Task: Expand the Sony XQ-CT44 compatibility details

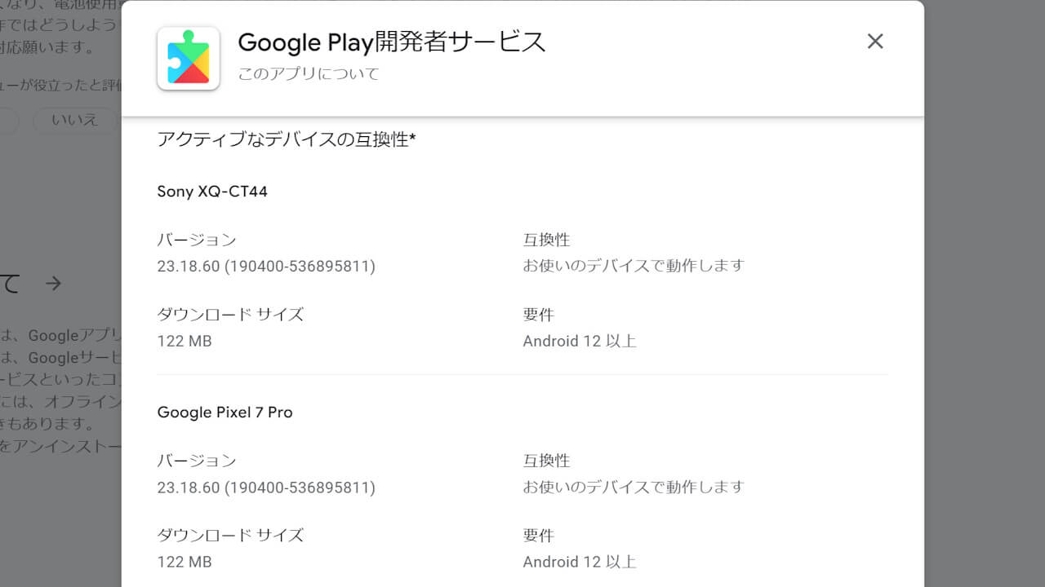Action: (212, 192)
